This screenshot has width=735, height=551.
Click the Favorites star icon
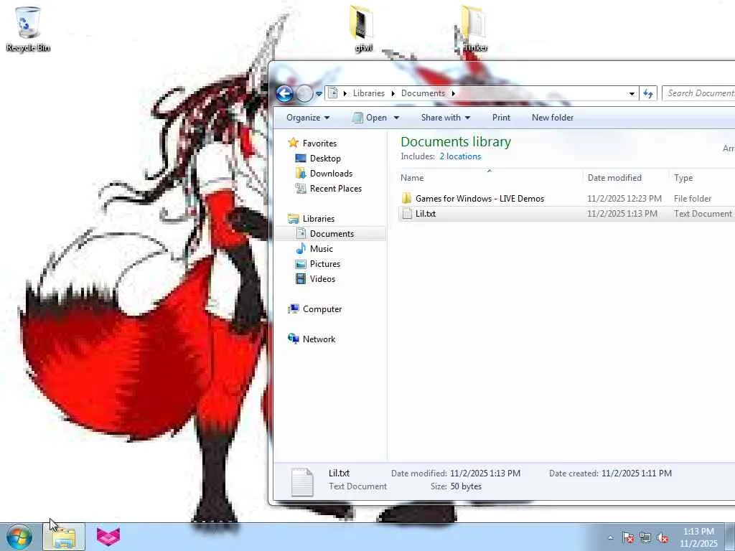click(x=293, y=143)
